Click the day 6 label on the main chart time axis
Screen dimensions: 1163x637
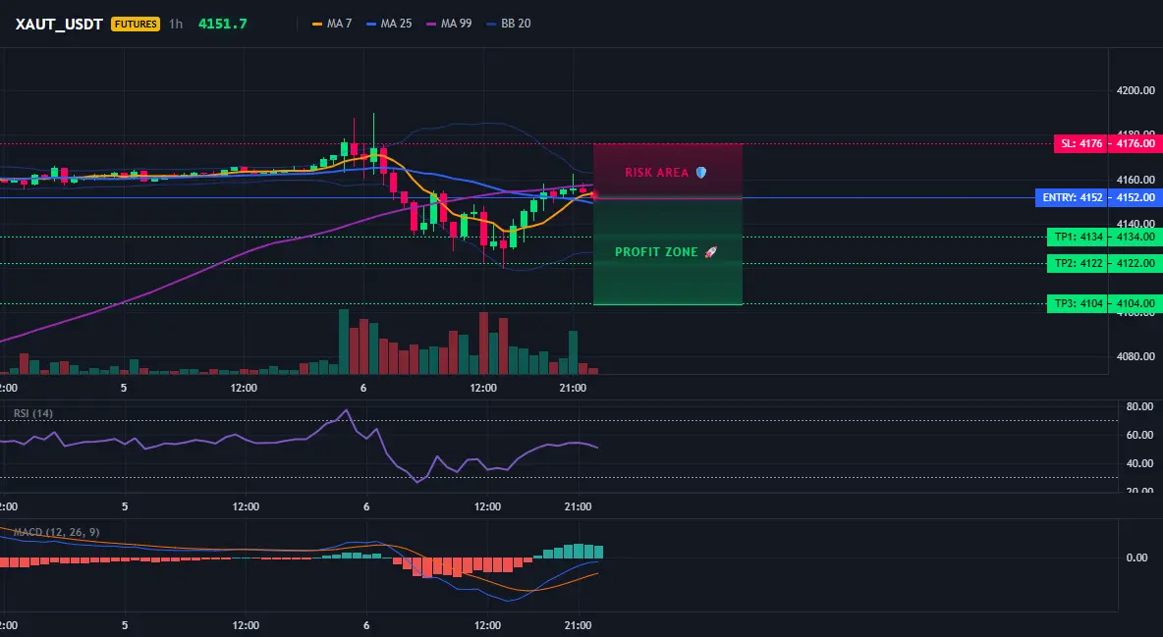(363, 388)
